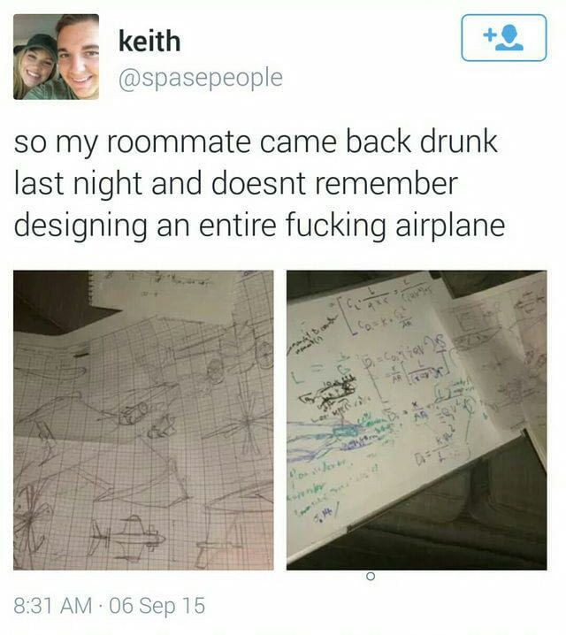The image size is (566, 635).
Task: Click the follow user button
Action: (x=503, y=38)
